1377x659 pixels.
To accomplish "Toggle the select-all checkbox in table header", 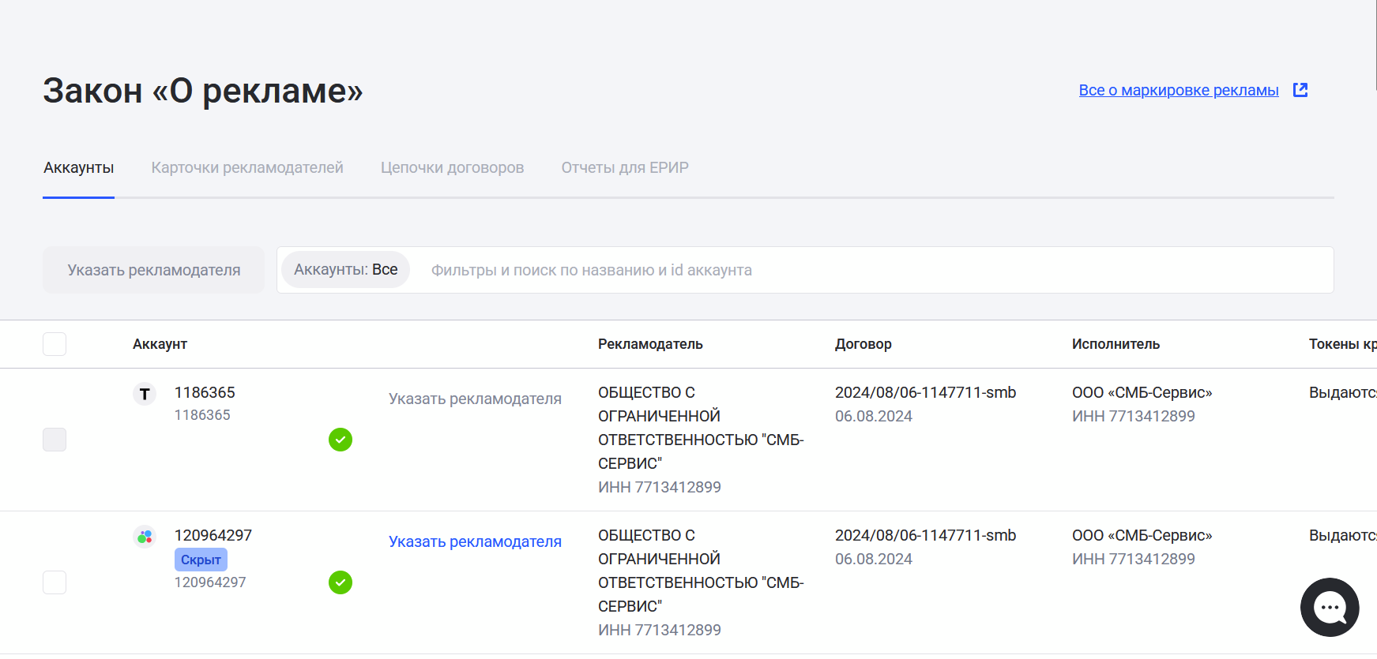I will pos(55,344).
